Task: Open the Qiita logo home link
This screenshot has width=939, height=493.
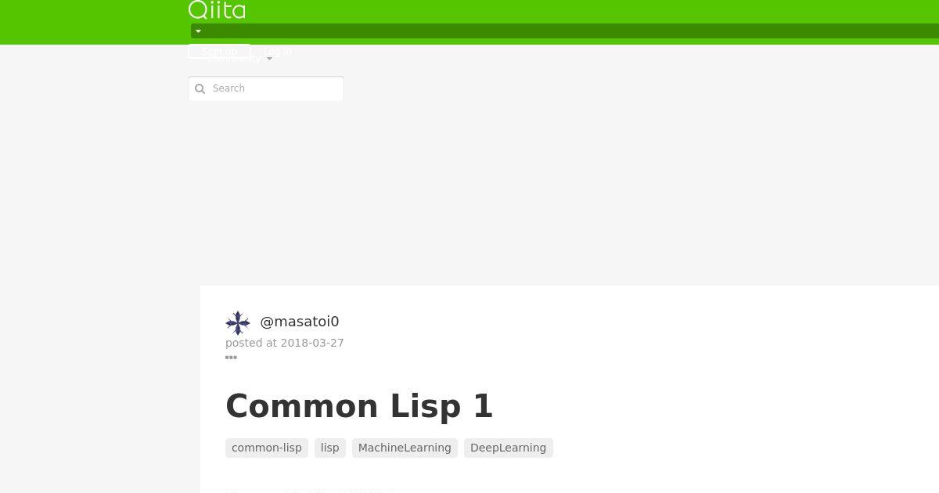Action: [217, 9]
